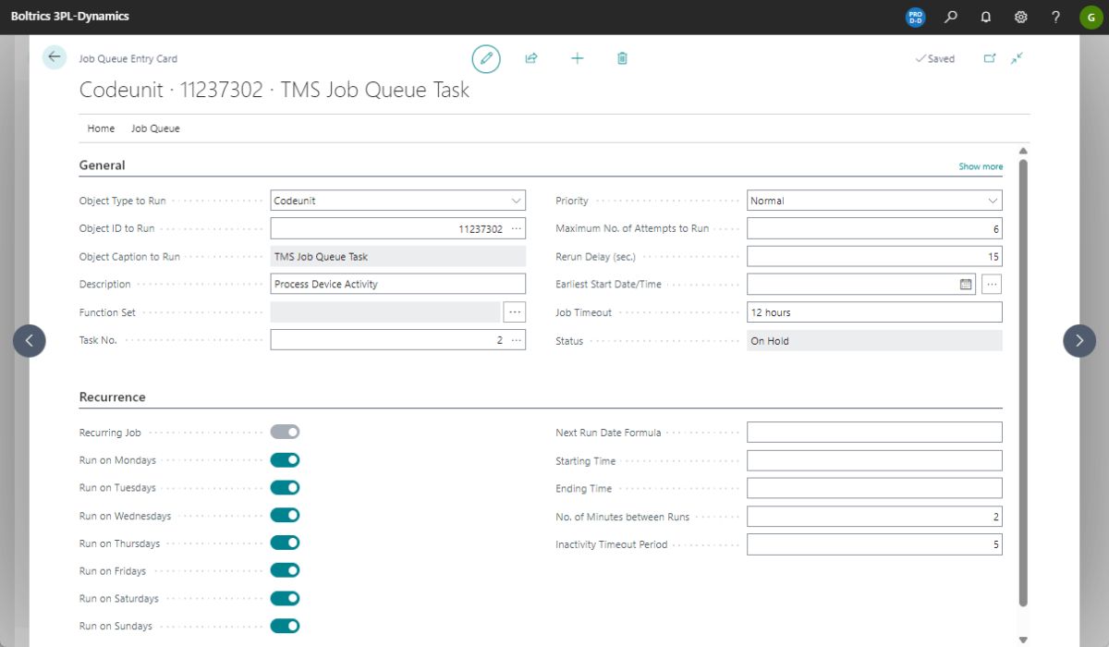Image resolution: width=1109 pixels, height=647 pixels.
Task: Click the edit pencil icon
Action: pos(486,58)
